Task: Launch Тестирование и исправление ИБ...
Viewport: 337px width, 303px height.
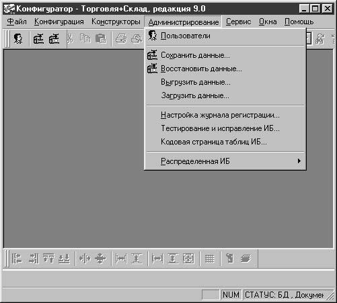Action: tap(225, 128)
